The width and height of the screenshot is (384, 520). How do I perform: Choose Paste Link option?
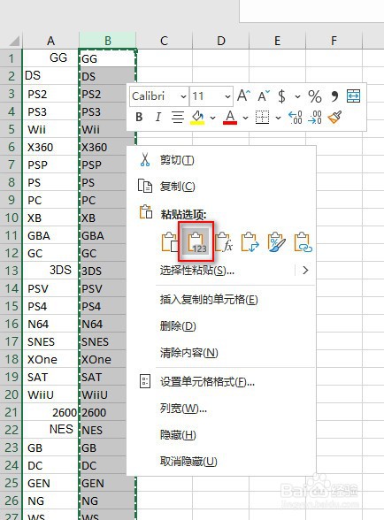pos(303,242)
